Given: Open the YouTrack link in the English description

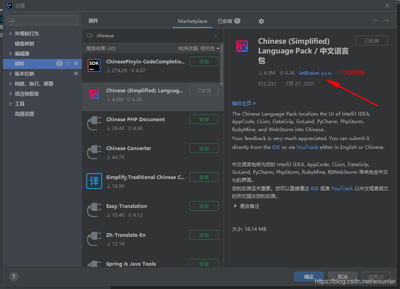Looking at the screenshot, I should point(307,147).
